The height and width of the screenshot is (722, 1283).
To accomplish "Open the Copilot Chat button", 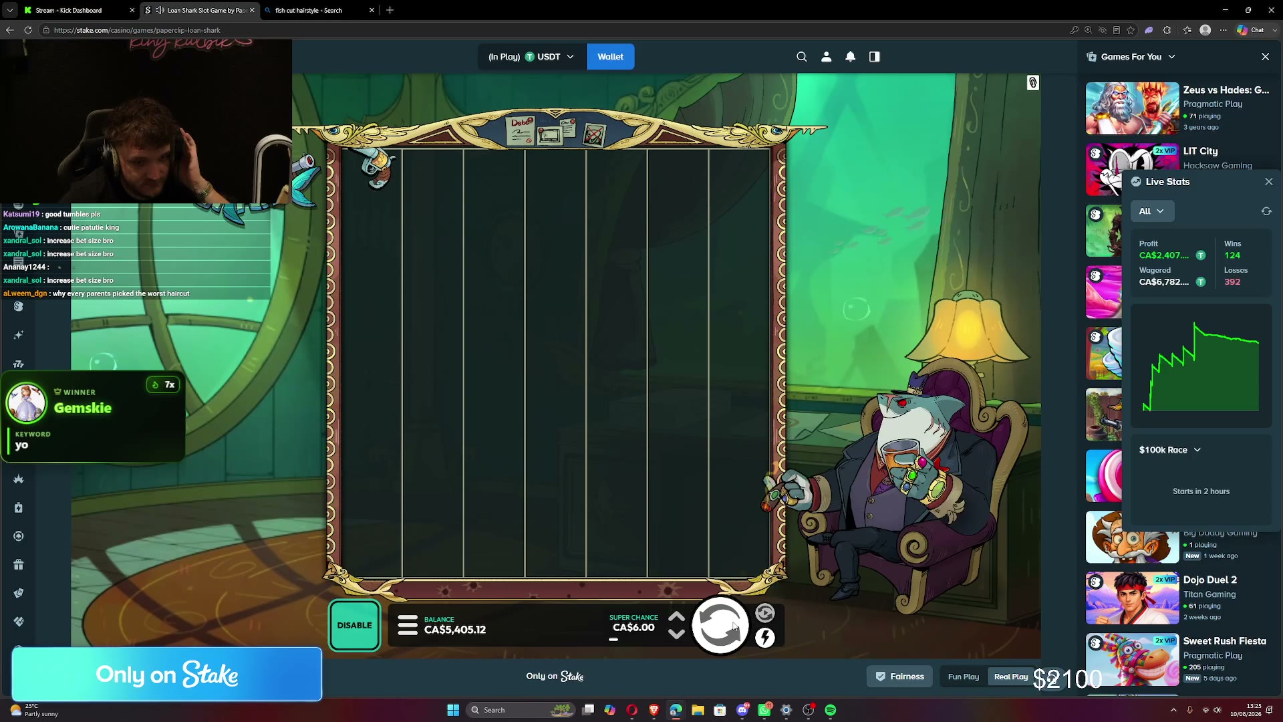I will tap(1250, 30).
